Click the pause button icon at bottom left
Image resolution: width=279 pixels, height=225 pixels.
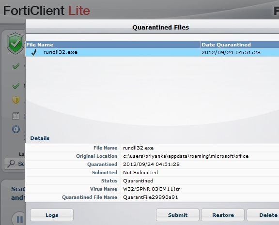point(19,219)
